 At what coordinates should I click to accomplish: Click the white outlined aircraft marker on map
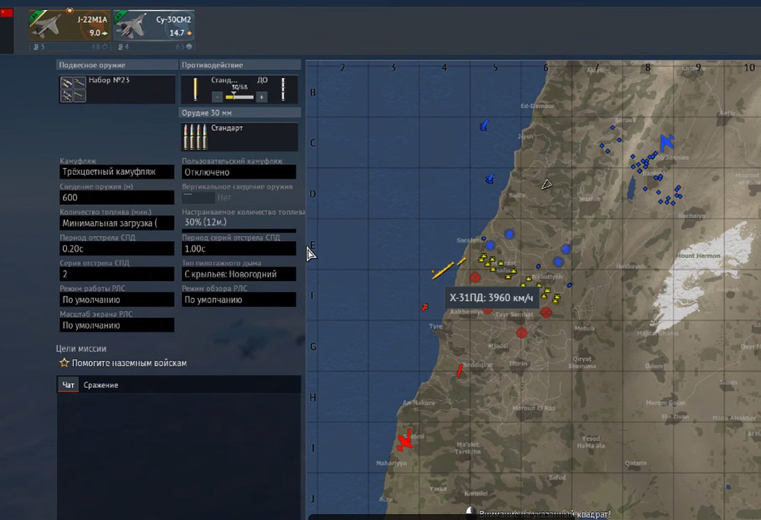(x=547, y=184)
